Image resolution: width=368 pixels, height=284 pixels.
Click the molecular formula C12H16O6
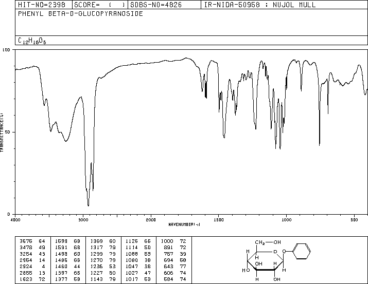(x=32, y=41)
